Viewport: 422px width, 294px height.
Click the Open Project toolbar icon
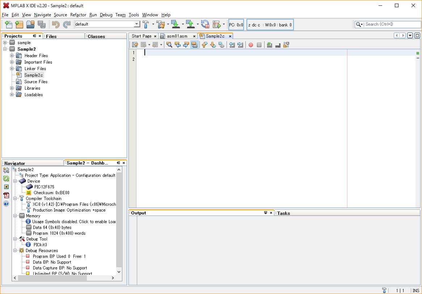tap(30, 25)
